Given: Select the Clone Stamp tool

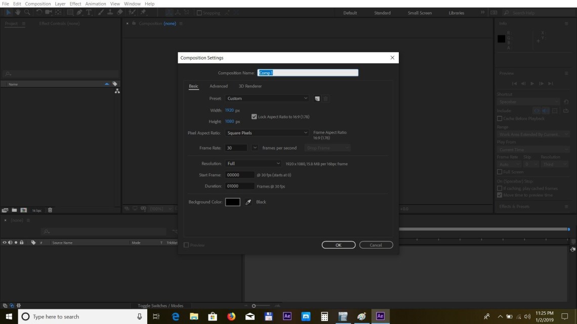Looking at the screenshot, I should coord(110,13).
